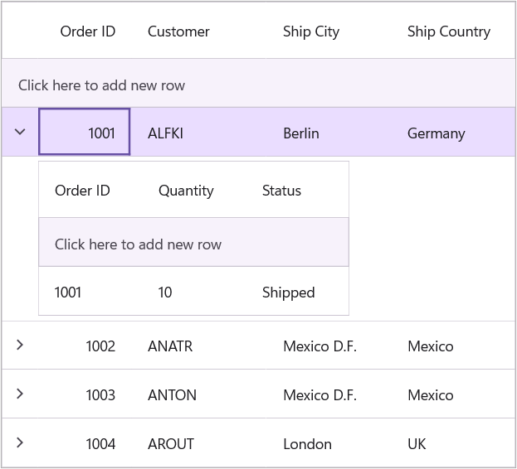
Task: Select the London ship city cell
Action: pos(307,444)
